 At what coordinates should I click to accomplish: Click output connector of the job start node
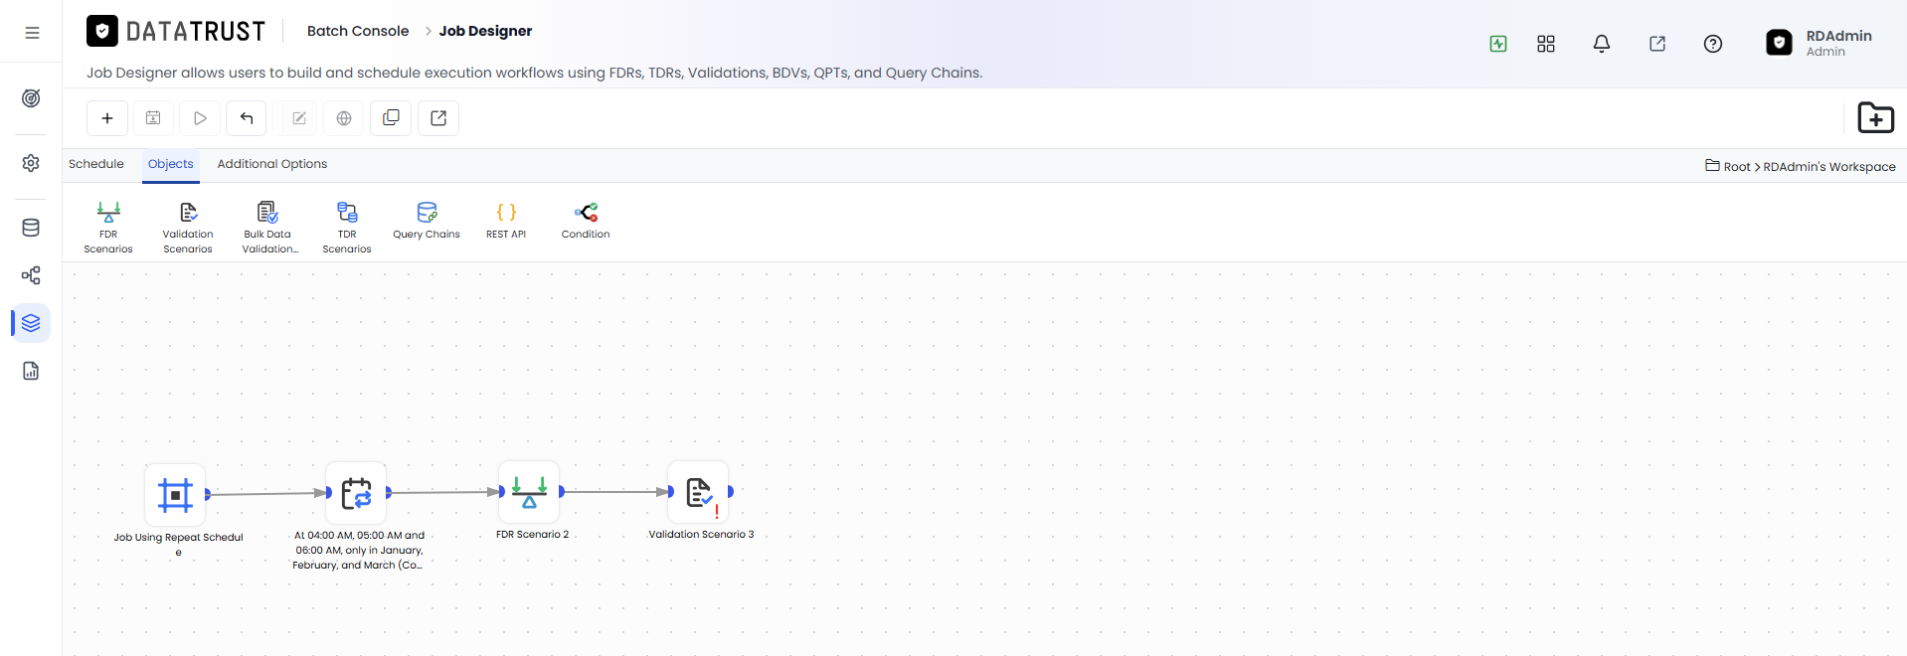(208, 494)
